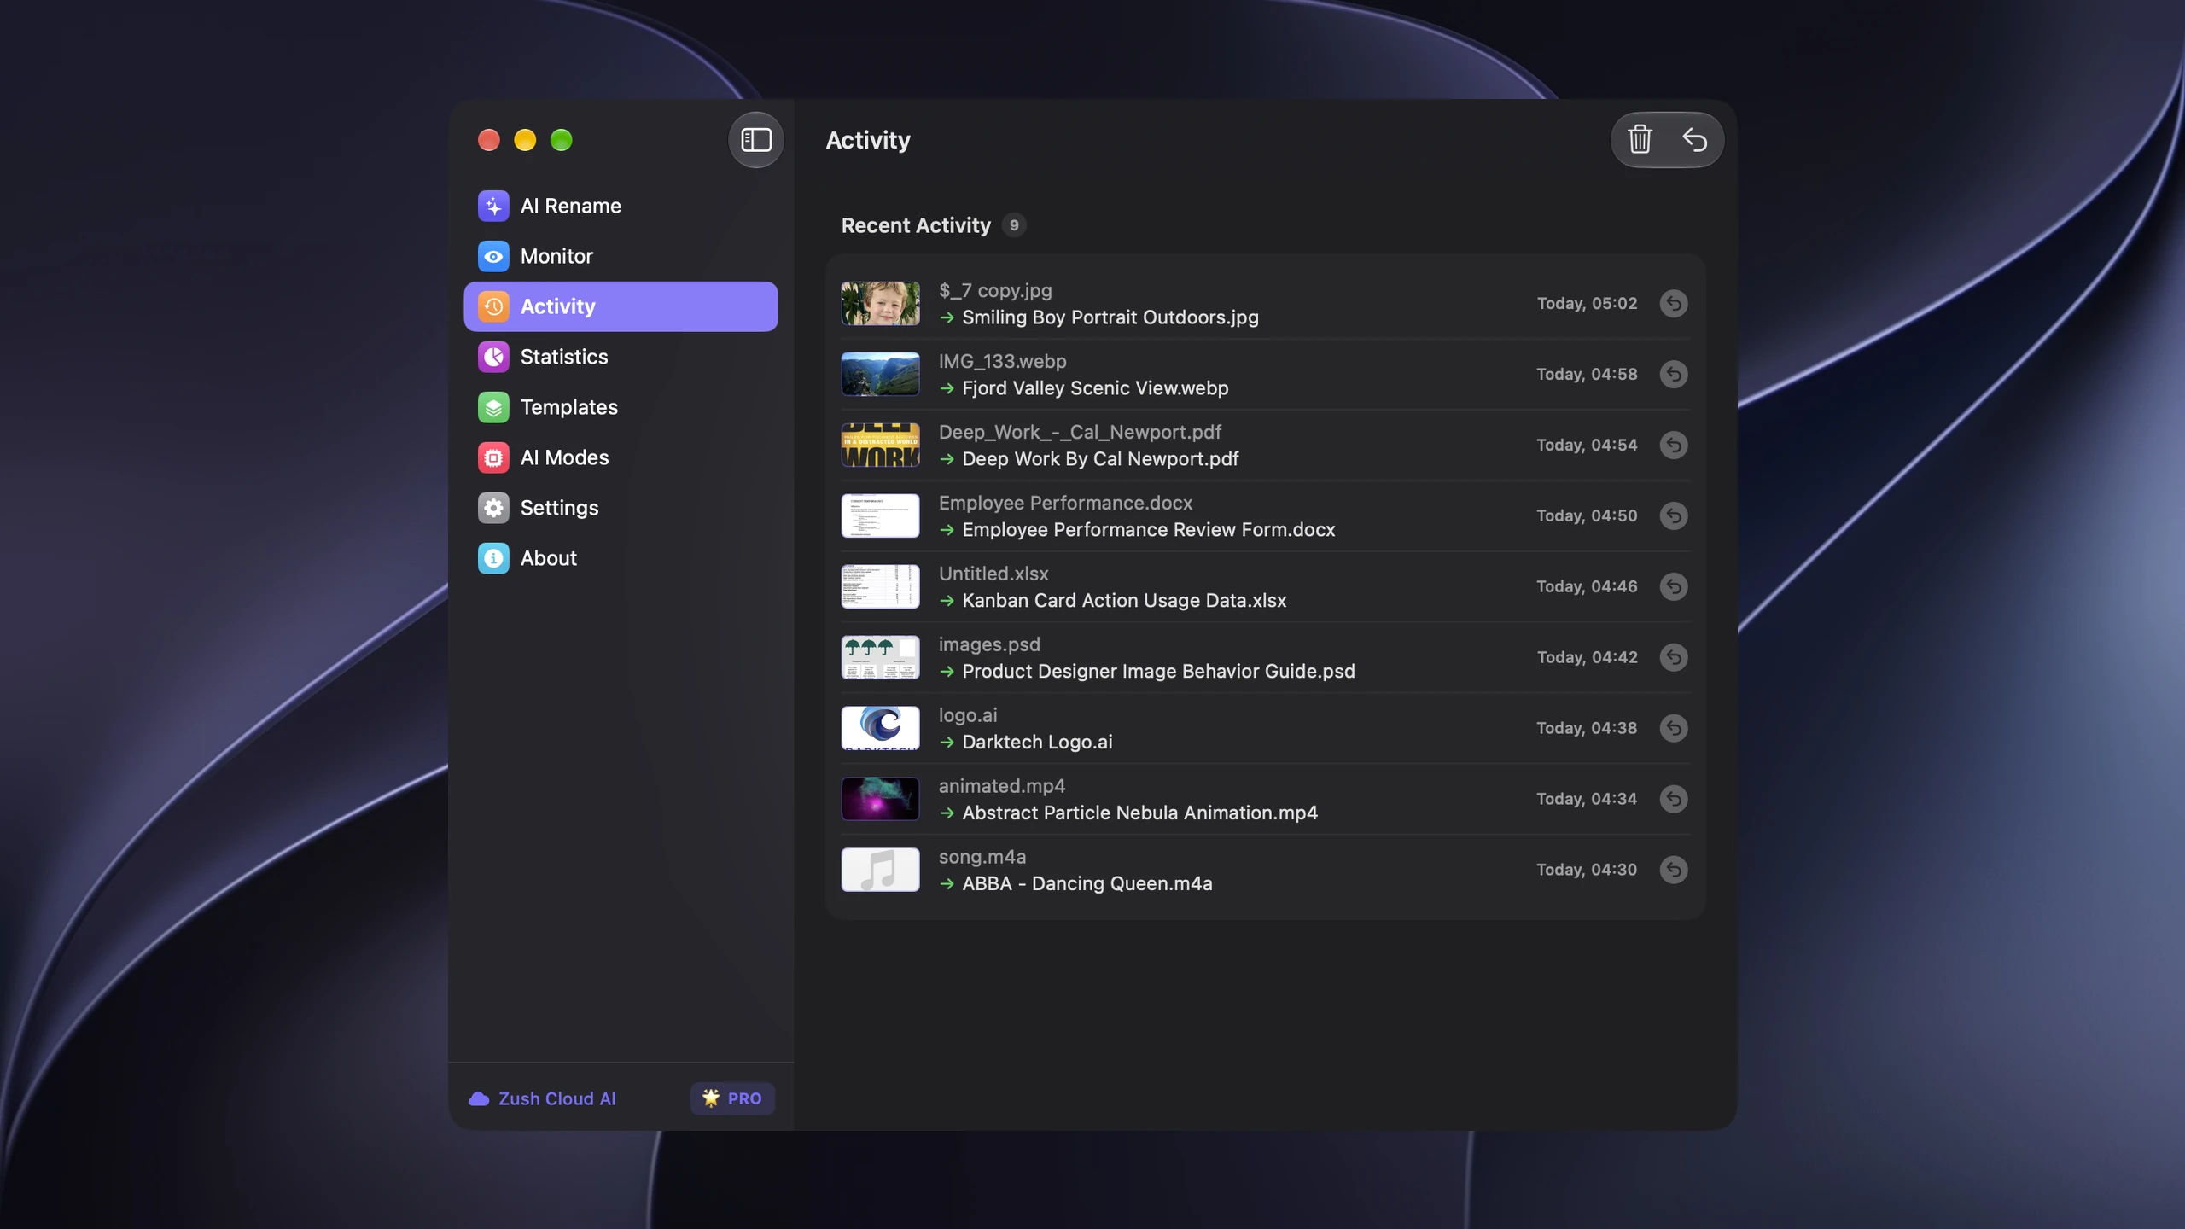Open Templates section
This screenshot has width=2185, height=1229.
coord(621,407)
